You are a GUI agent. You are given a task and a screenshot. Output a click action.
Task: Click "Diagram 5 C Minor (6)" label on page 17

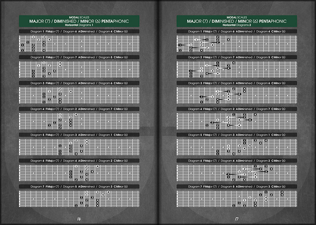[x=271, y=57]
